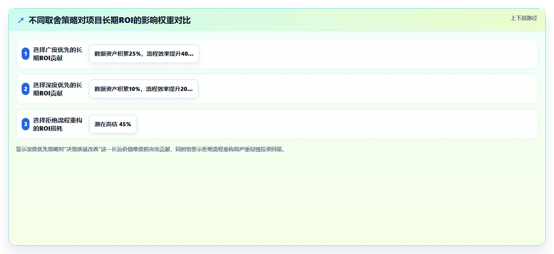This screenshot has height=254, width=554.
Task: Open the chip 数据资产积累10%，流程效率提升20…
Action: [144, 89]
